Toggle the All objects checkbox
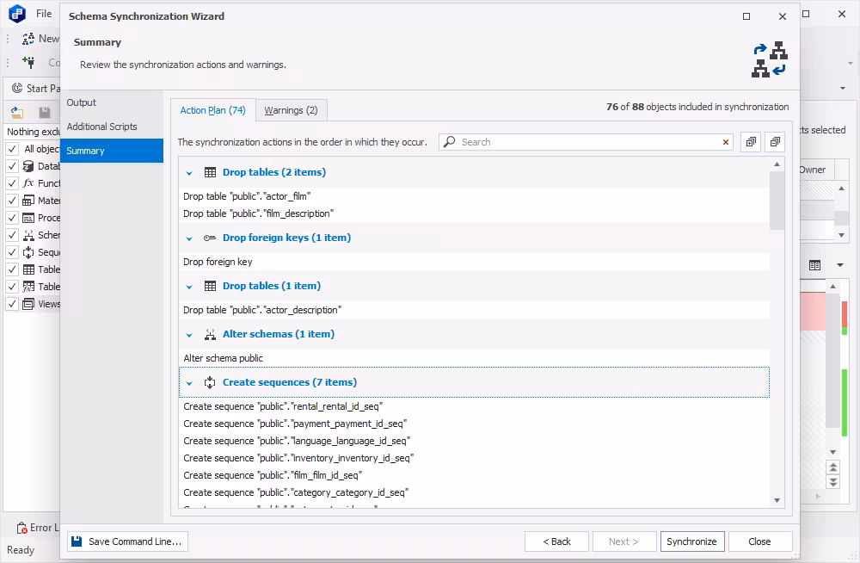The image size is (860, 563). click(x=12, y=149)
